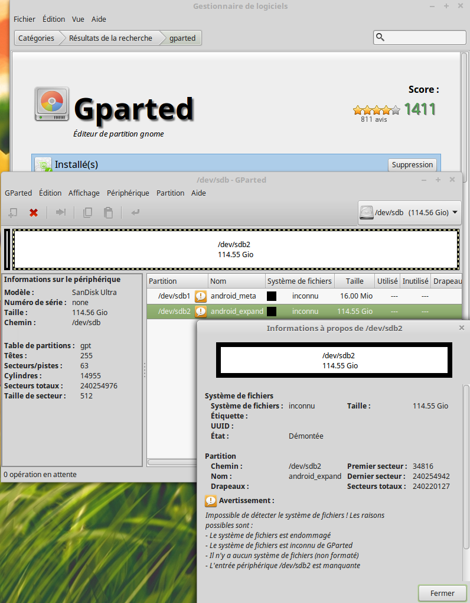Click the Fermer button
This screenshot has width=470, height=603.
pyautogui.click(x=442, y=593)
